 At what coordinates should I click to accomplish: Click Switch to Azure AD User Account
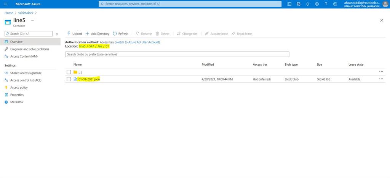(x=137, y=42)
